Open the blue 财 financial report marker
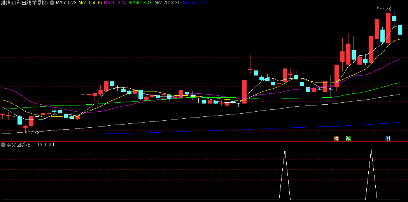The height and width of the screenshot is (202, 408). tap(388, 139)
